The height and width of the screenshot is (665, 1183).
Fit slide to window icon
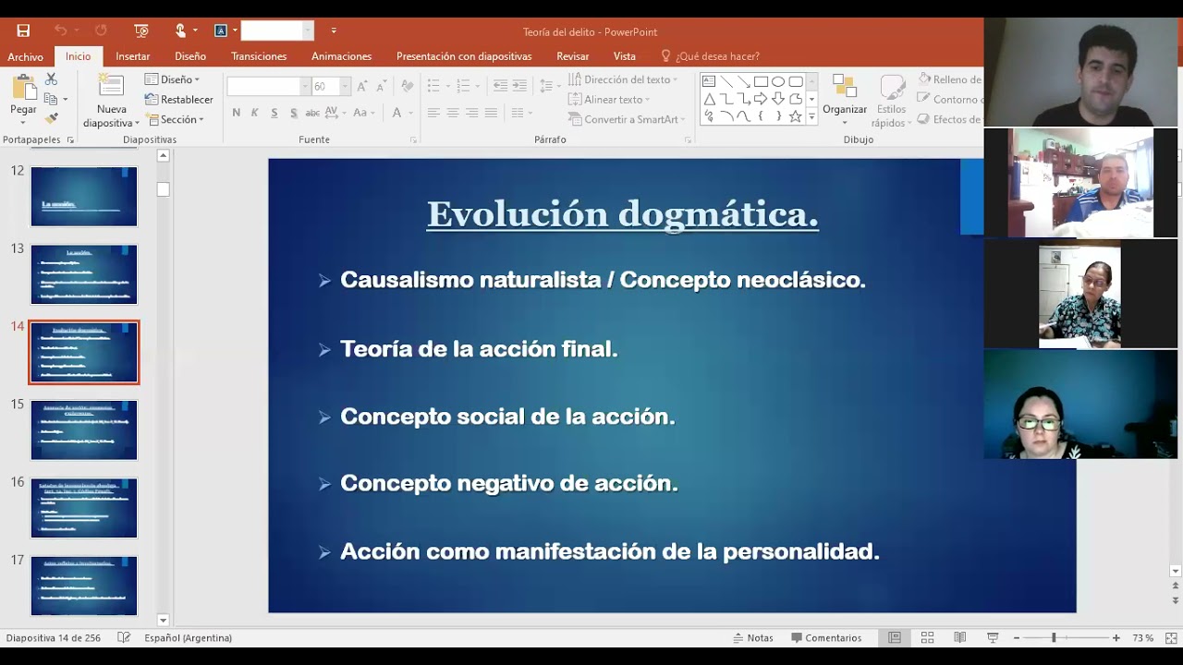[x=1171, y=638]
